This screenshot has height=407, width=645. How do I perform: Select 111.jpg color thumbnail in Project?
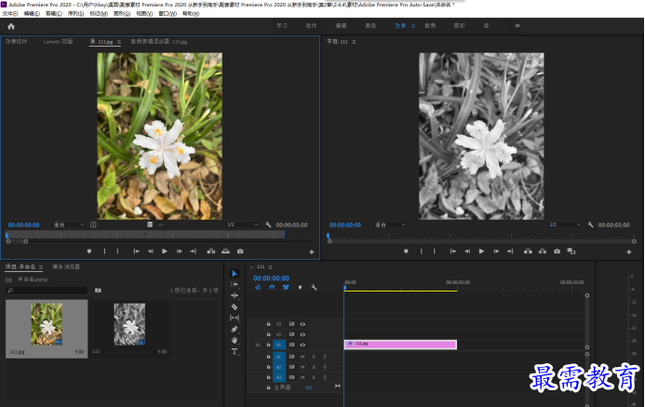click(47, 324)
